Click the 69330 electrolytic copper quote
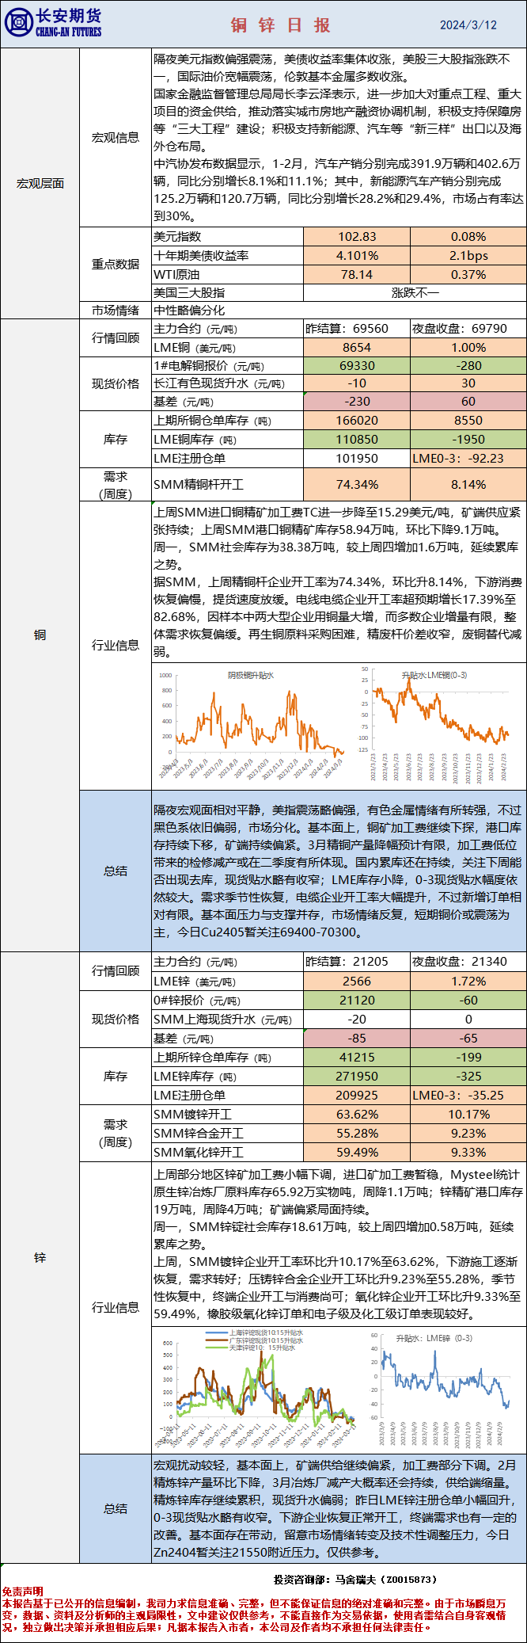This screenshot has width=527, height=1643. click(x=357, y=365)
